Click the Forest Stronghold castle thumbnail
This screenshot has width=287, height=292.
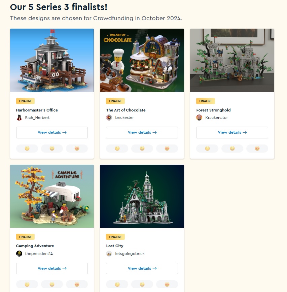pyautogui.click(x=232, y=60)
